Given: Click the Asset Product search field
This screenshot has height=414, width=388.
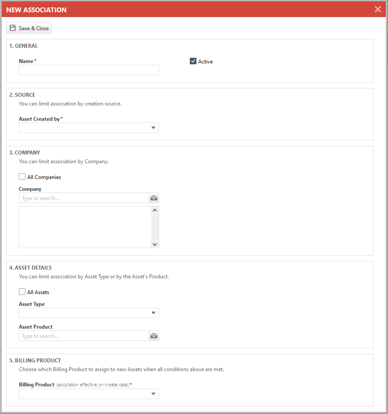Looking at the screenshot, I should click(x=83, y=336).
